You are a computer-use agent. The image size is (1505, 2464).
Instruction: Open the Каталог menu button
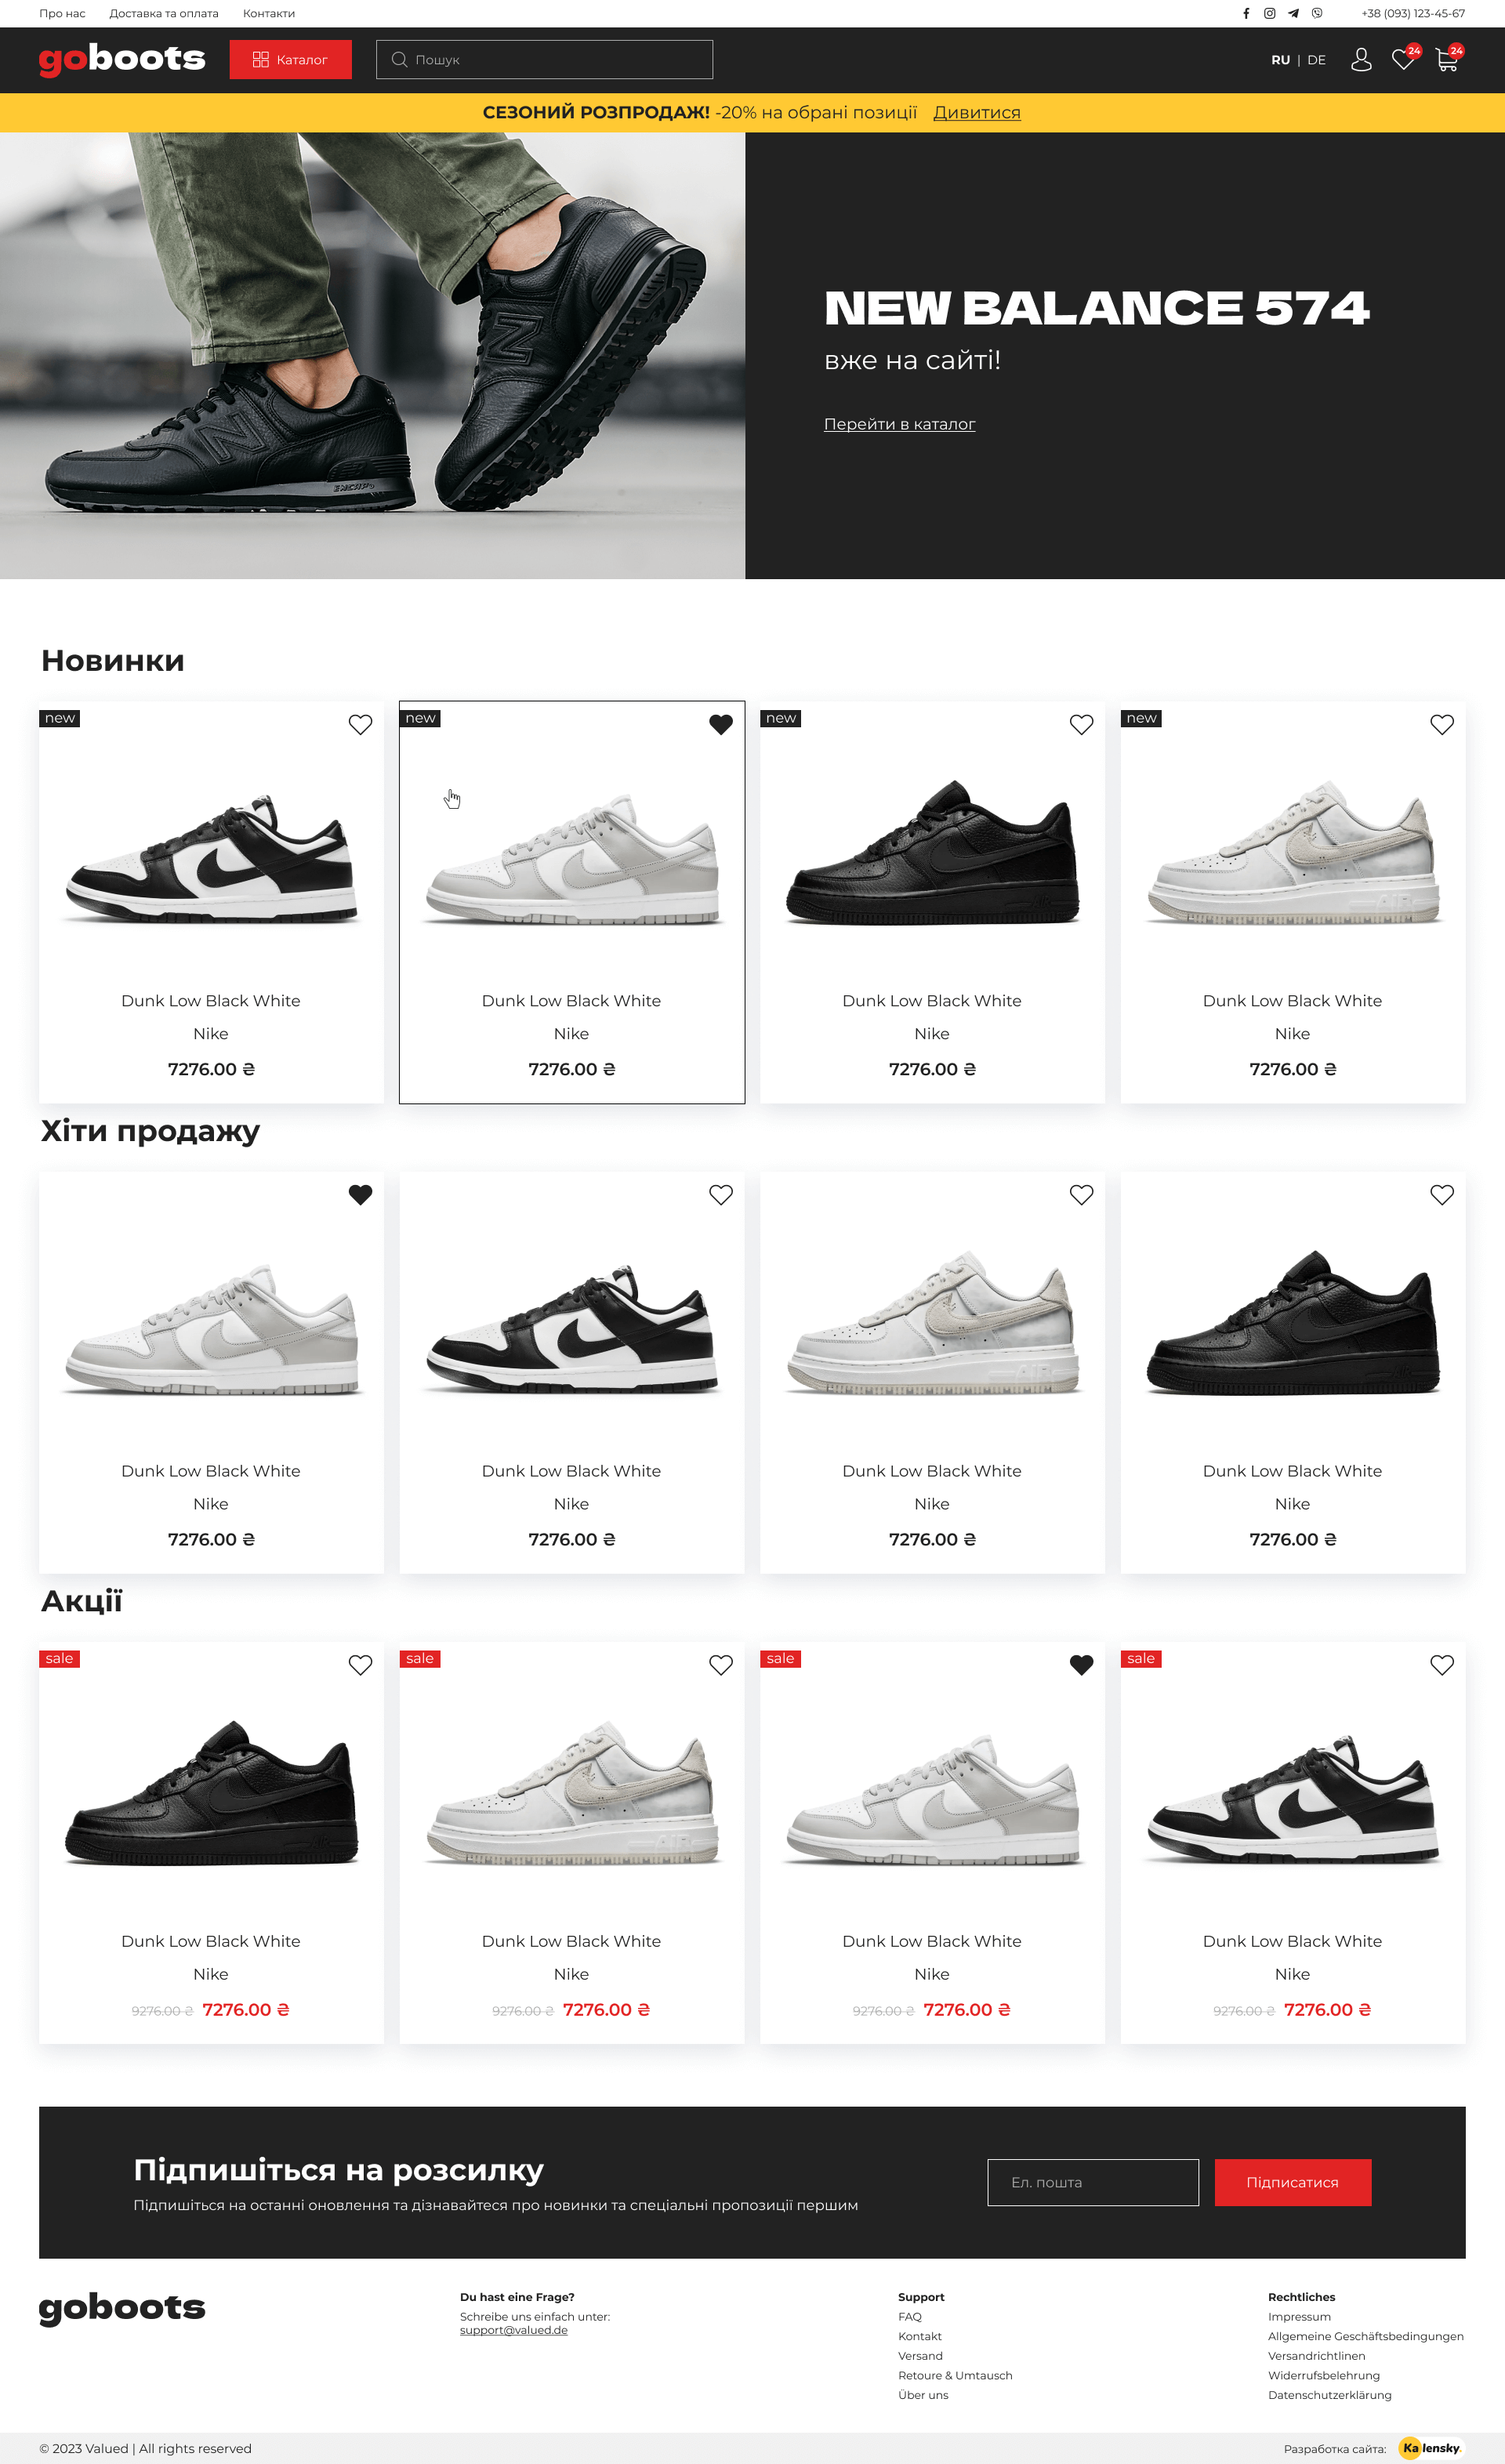(x=291, y=60)
